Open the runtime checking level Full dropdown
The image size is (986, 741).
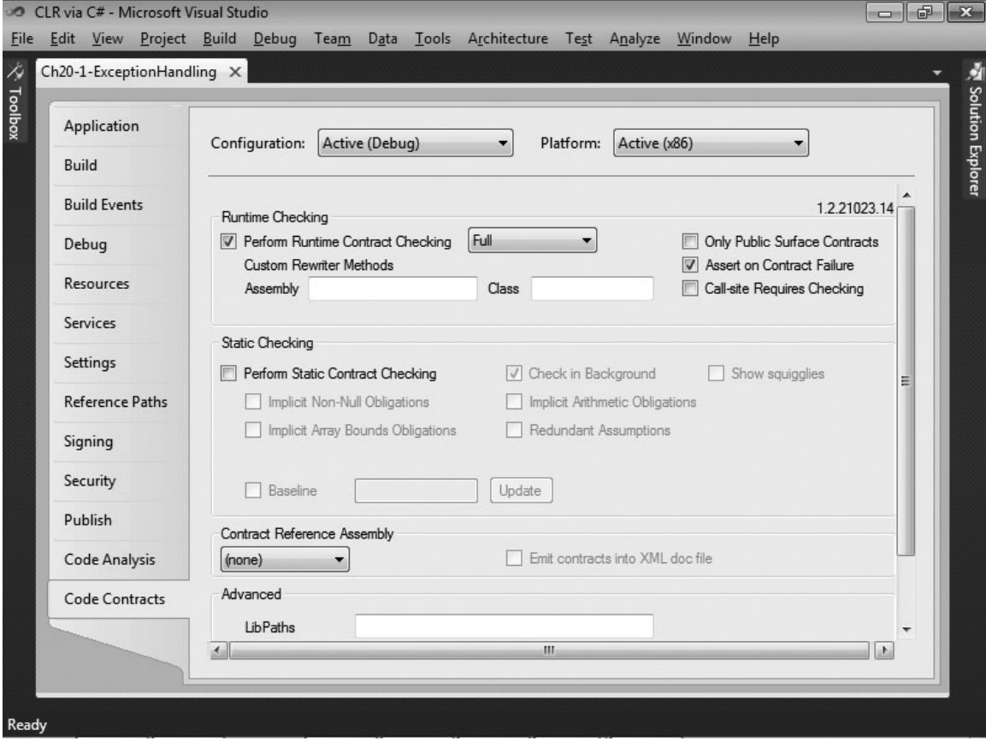point(532,241)
